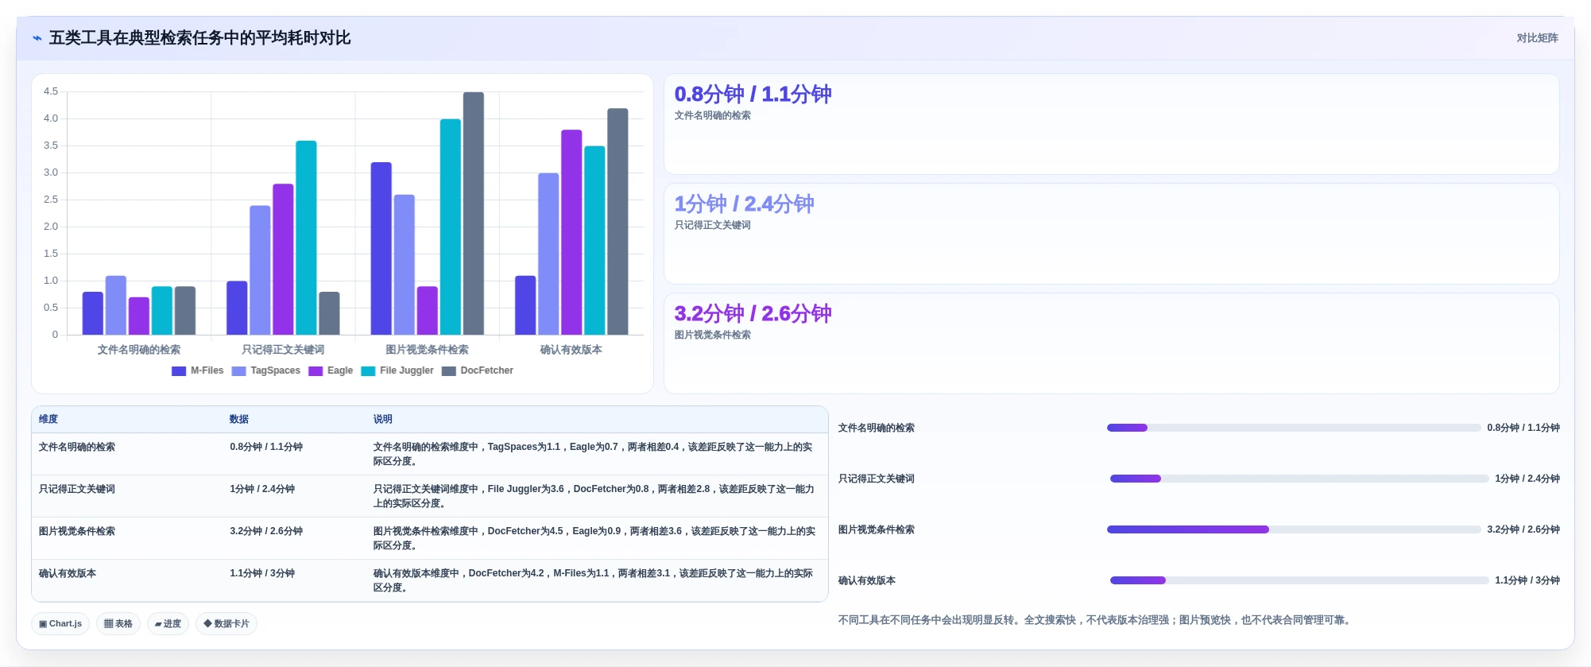Viewport: 1591px width, 667px height.
Task: Click the 说明 table column header
Action: click(383, 419)
